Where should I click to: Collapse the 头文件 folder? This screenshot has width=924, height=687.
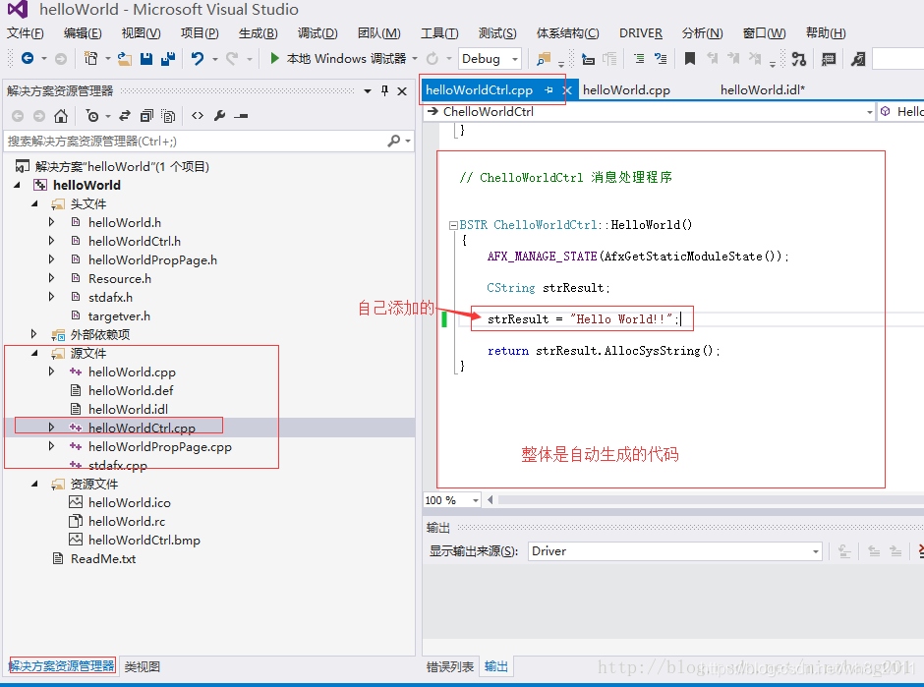(x=34, y=203)
